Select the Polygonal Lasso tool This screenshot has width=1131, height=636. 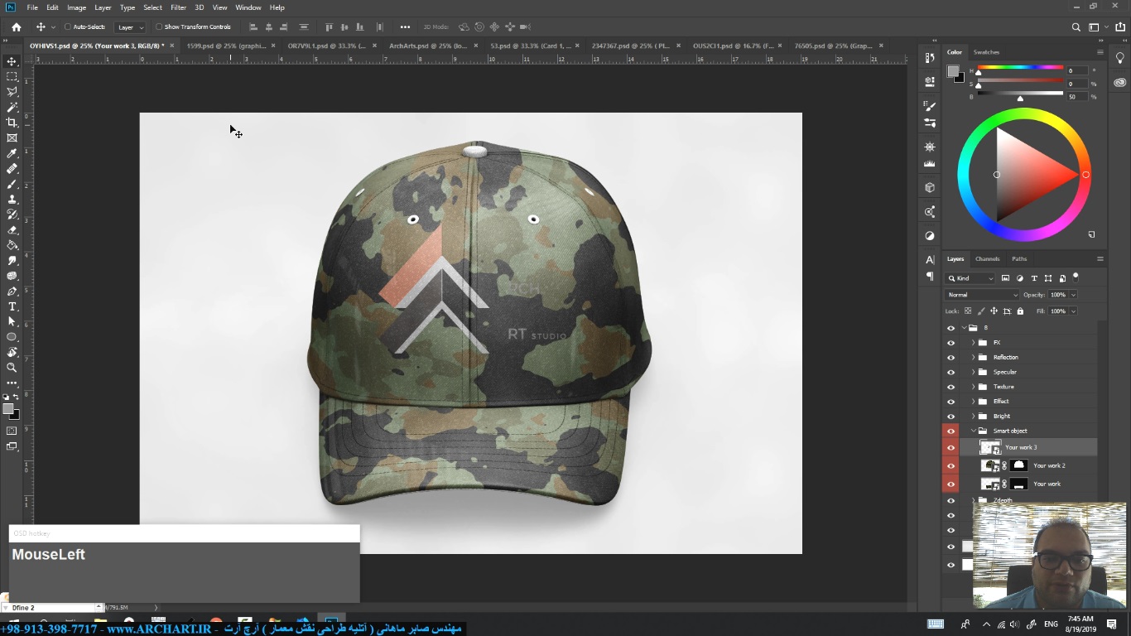tap(12, 92)
